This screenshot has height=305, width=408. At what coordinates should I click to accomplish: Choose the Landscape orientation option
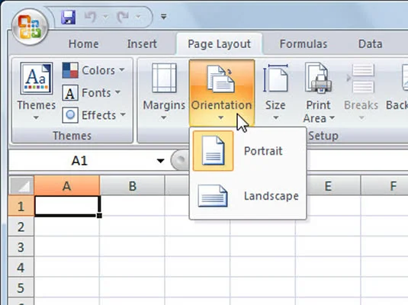[x=248, y=196]
